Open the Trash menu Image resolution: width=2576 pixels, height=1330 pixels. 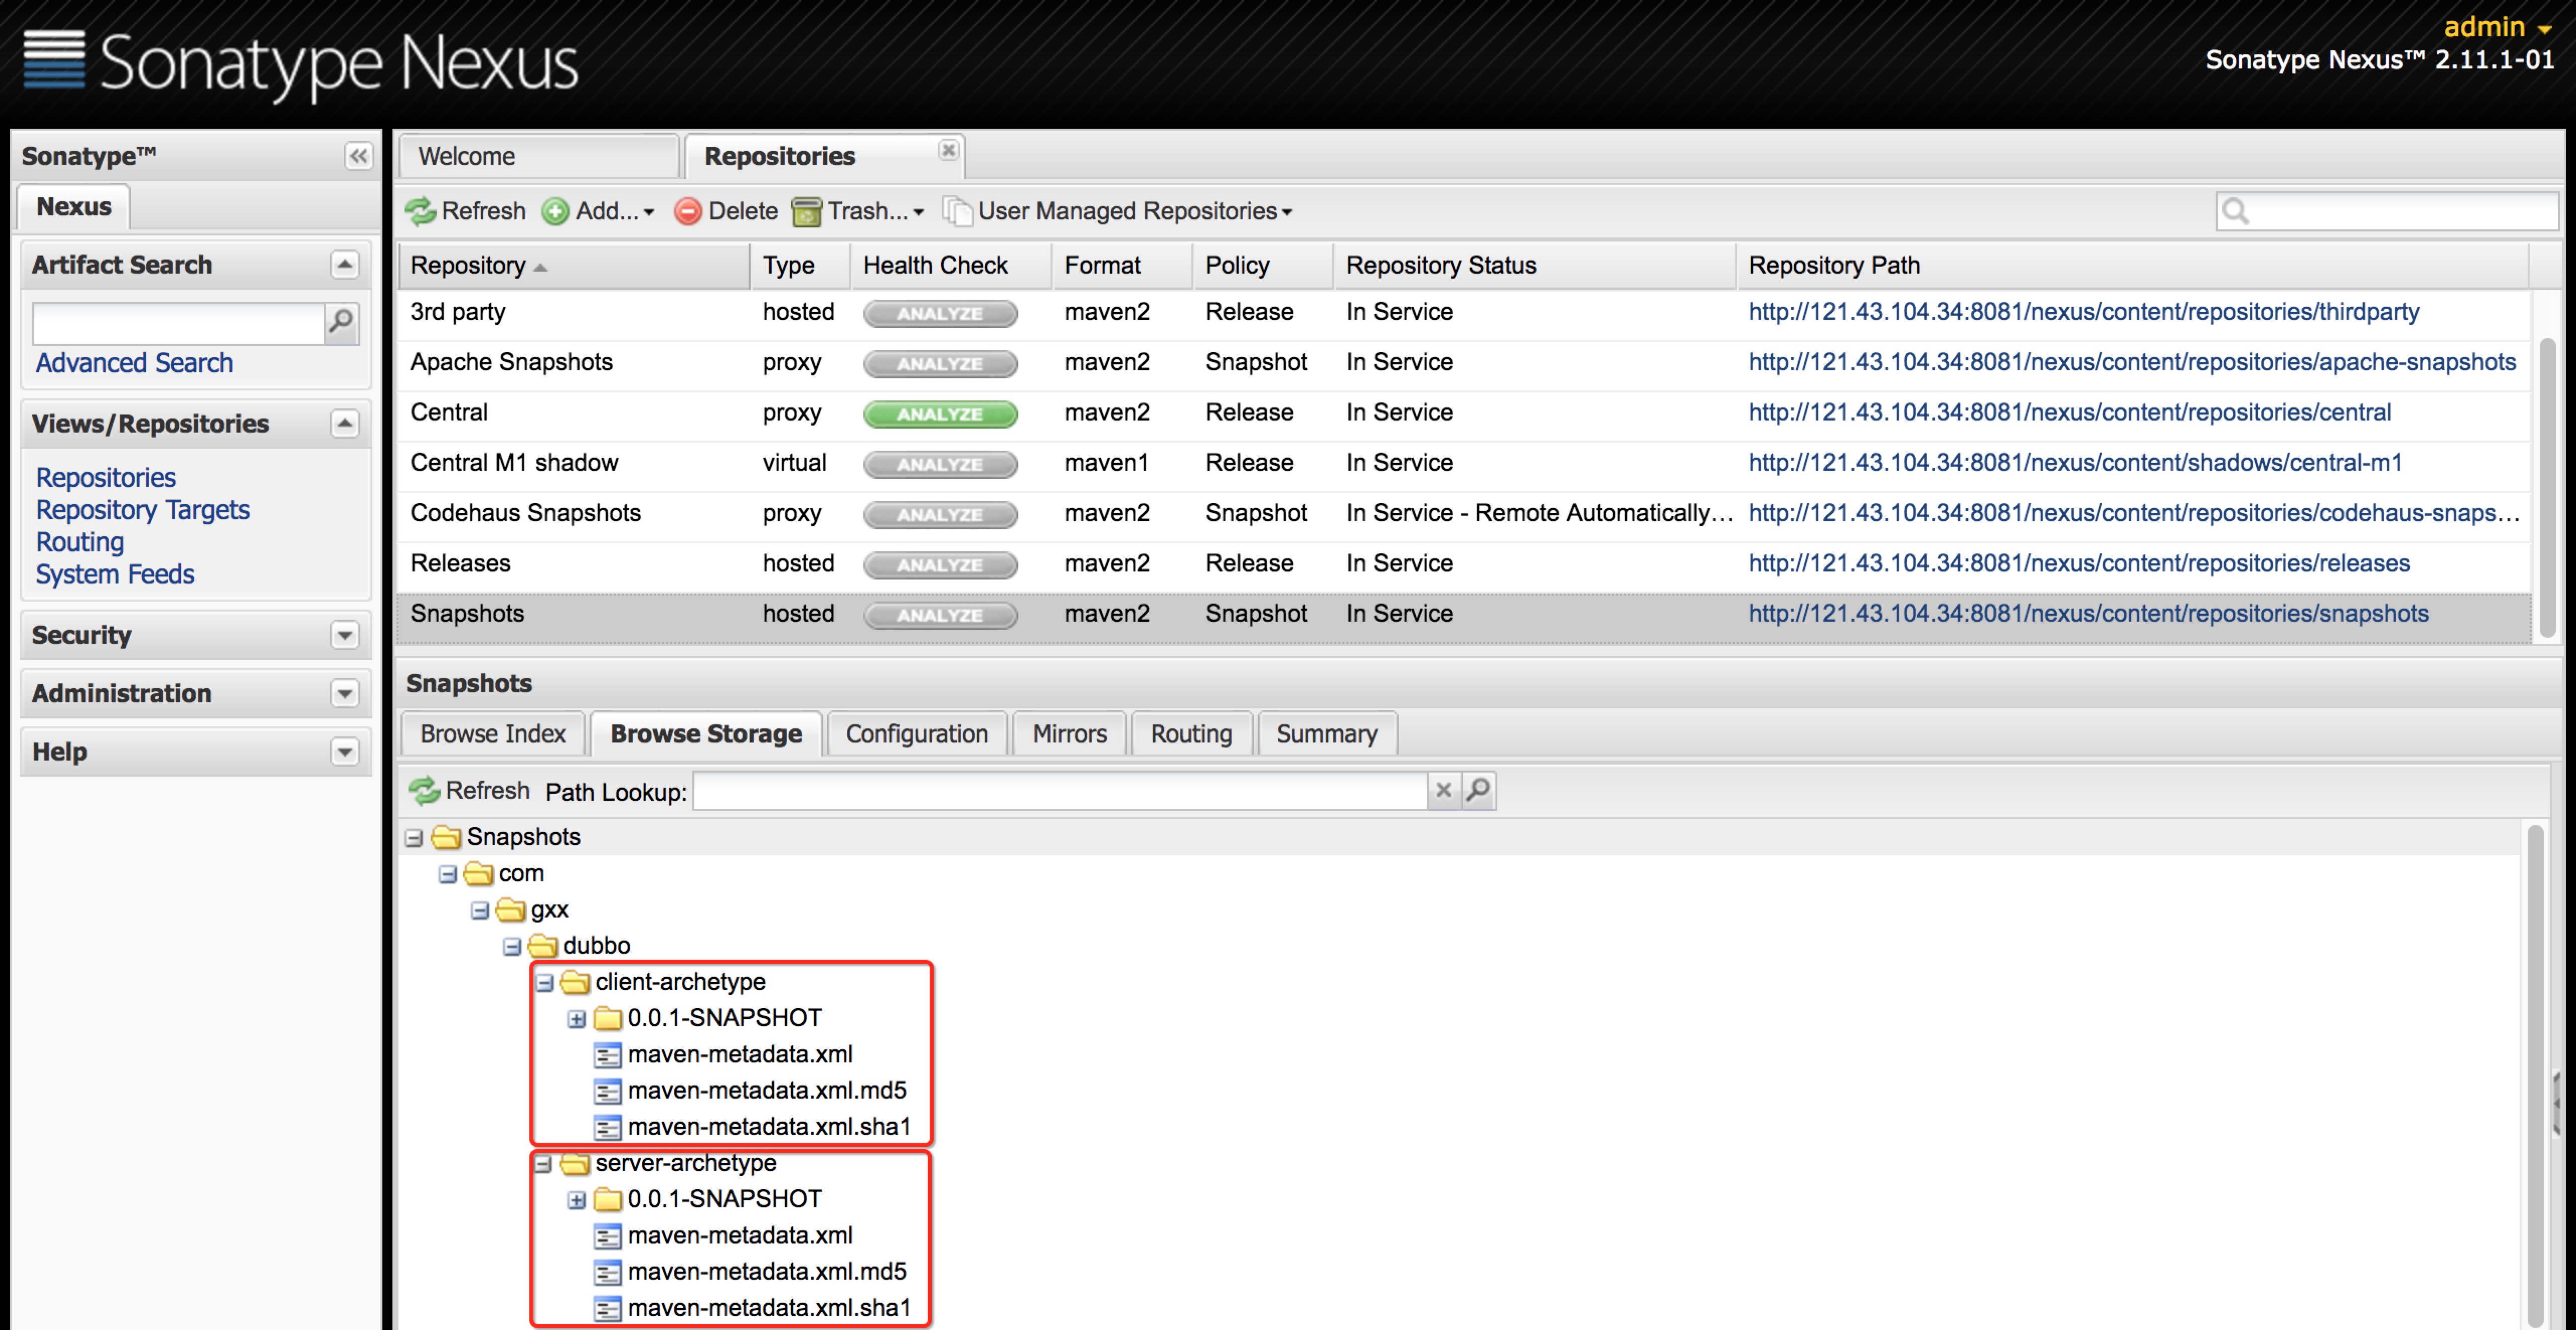(858, 211)
